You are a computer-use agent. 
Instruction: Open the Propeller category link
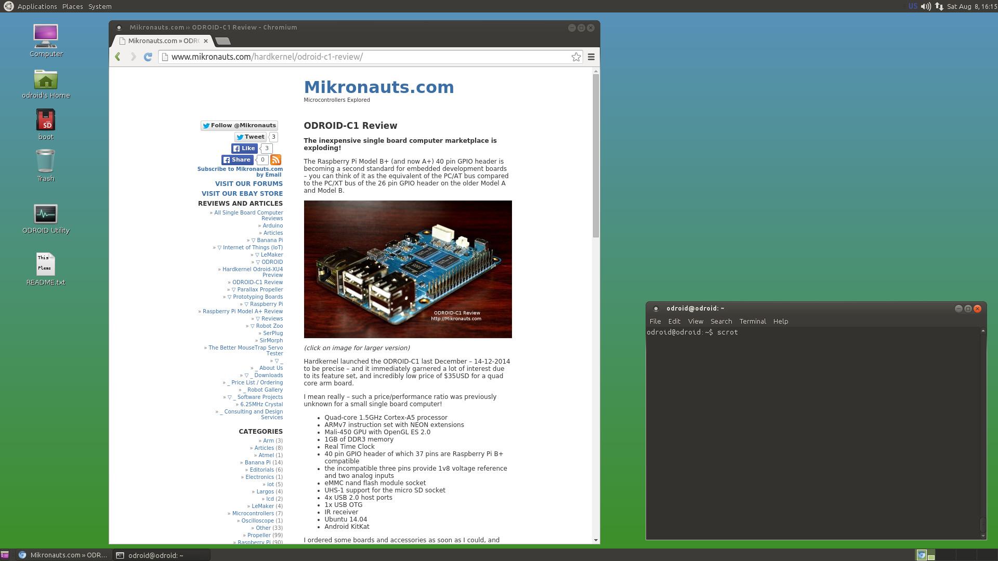click(259, 536)
